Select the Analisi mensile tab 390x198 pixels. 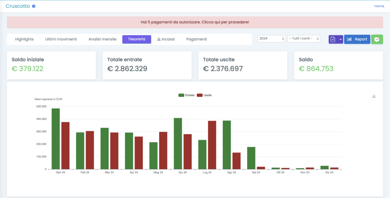[102, 39]
